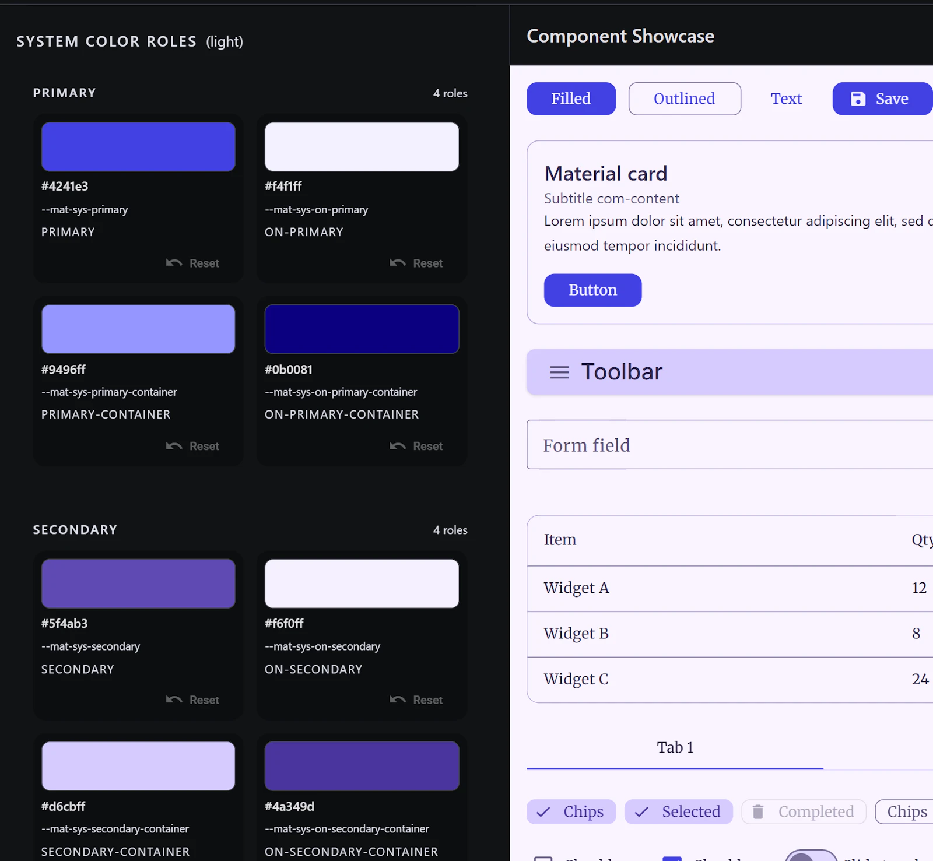Click the PRIMARY section heading
Image resolution: width=933 pixels, height=861 pixels.
(x=64, y=93)
